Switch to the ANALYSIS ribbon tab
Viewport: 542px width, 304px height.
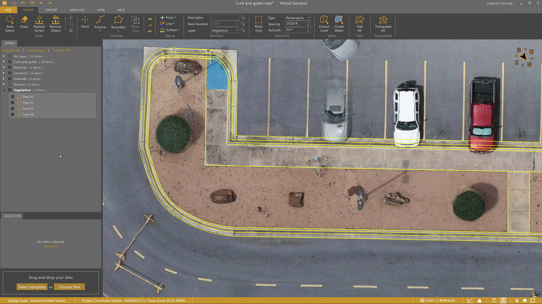[x=77, y=10]
